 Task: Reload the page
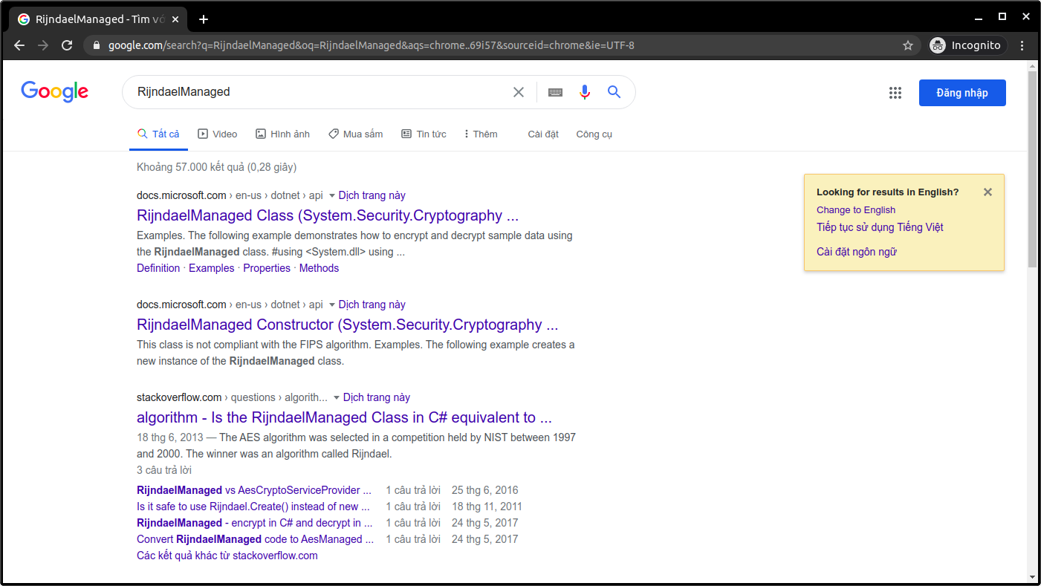pyautogui.click(x=67, y=45)
